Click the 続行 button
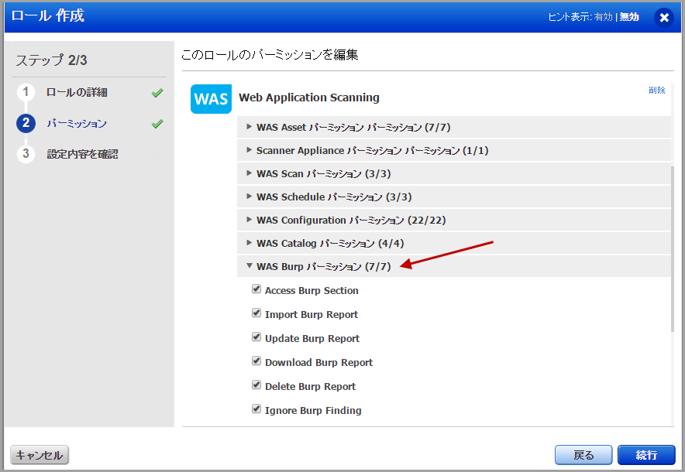Viewport: 685px width, 472px height. click(646, 455)
